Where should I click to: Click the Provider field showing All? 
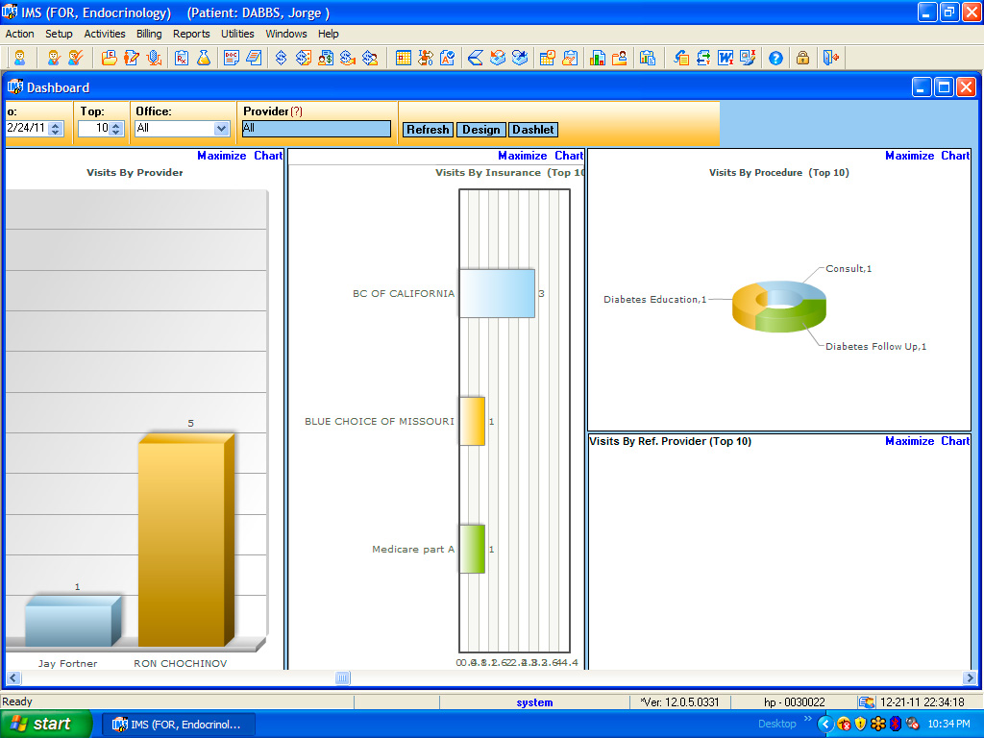316,129
